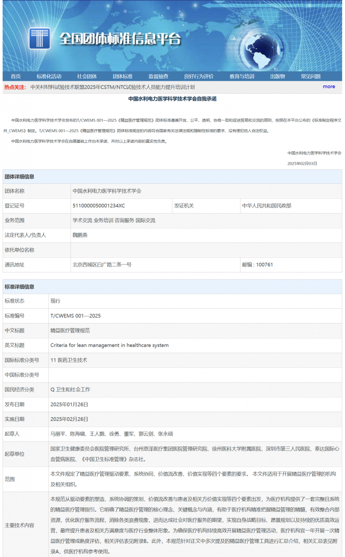Click the postal code 邮编：100761
This screenshot has height=557, width=345.
pos(257,265)
